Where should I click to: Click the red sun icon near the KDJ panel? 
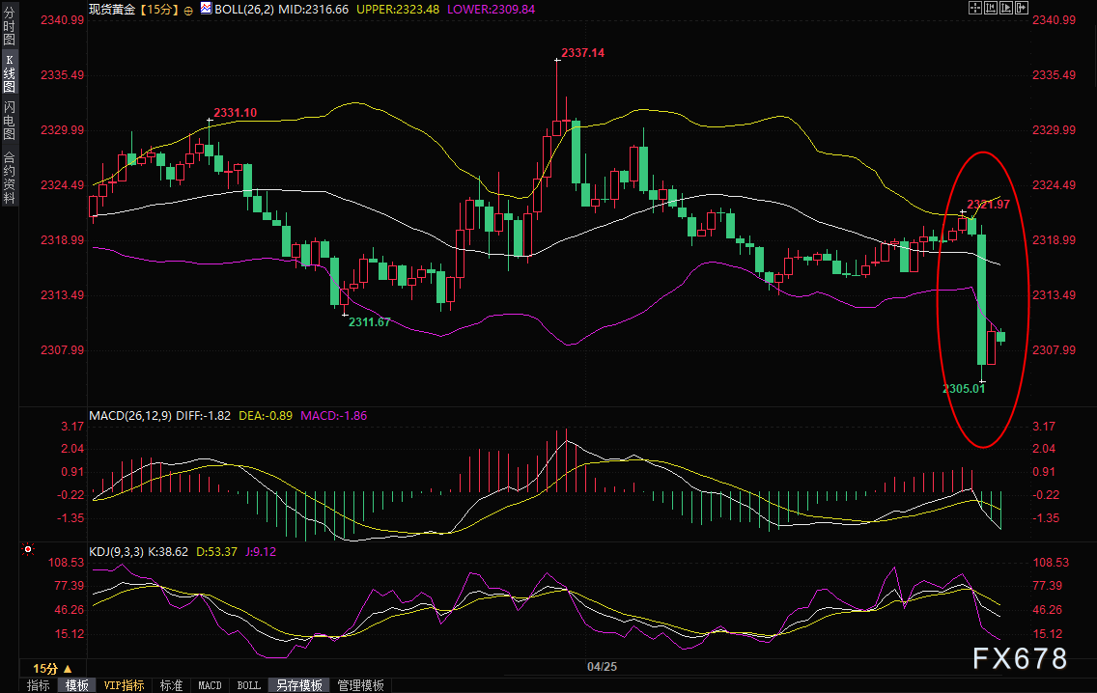coord(28,551)
